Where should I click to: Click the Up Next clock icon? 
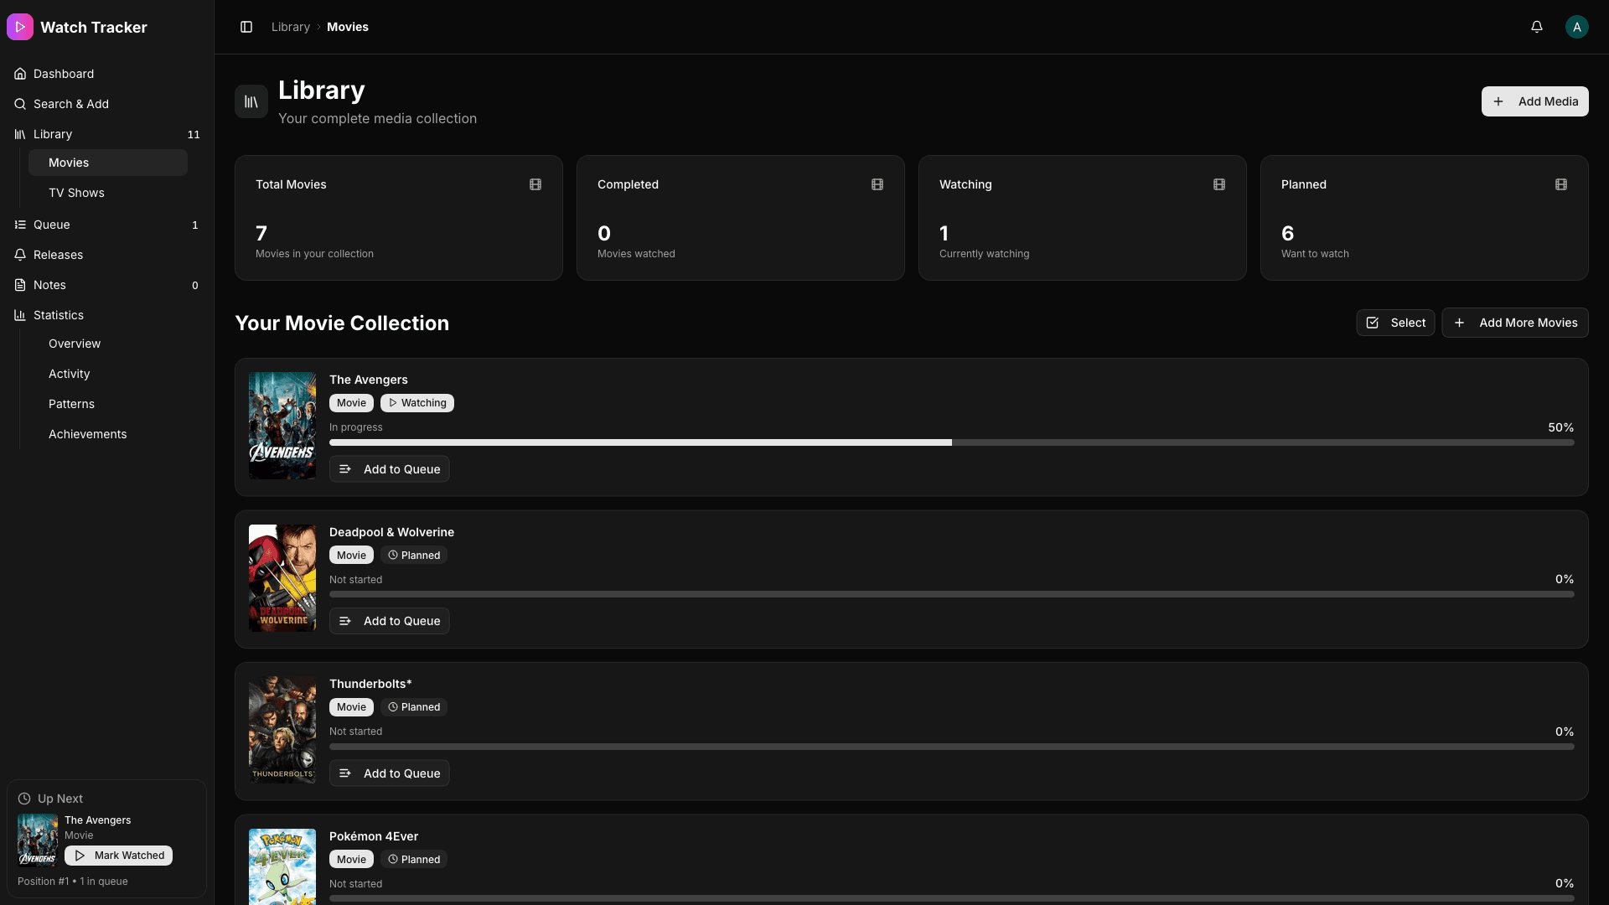[24, 799]
